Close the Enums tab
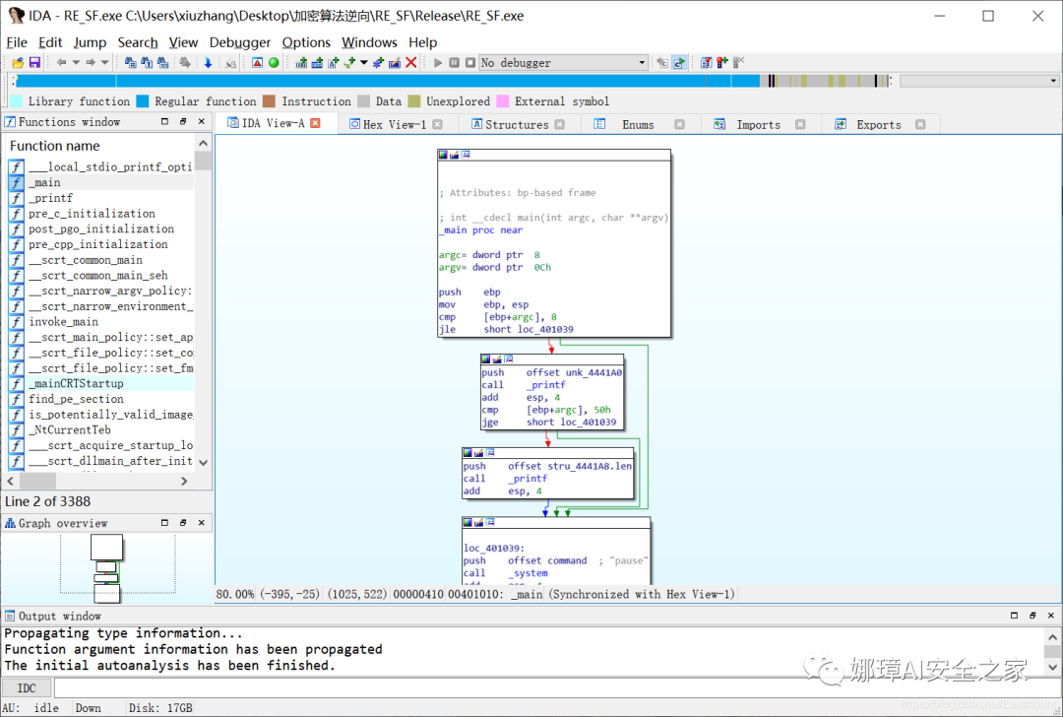 [679, 124]
